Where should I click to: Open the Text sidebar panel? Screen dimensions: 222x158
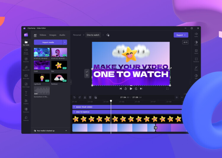26,93
